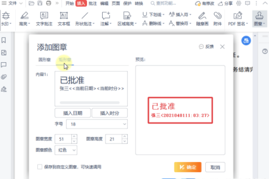Increase 图章高度 with the up arrow

pyautogui.click(x=125, y=137)
